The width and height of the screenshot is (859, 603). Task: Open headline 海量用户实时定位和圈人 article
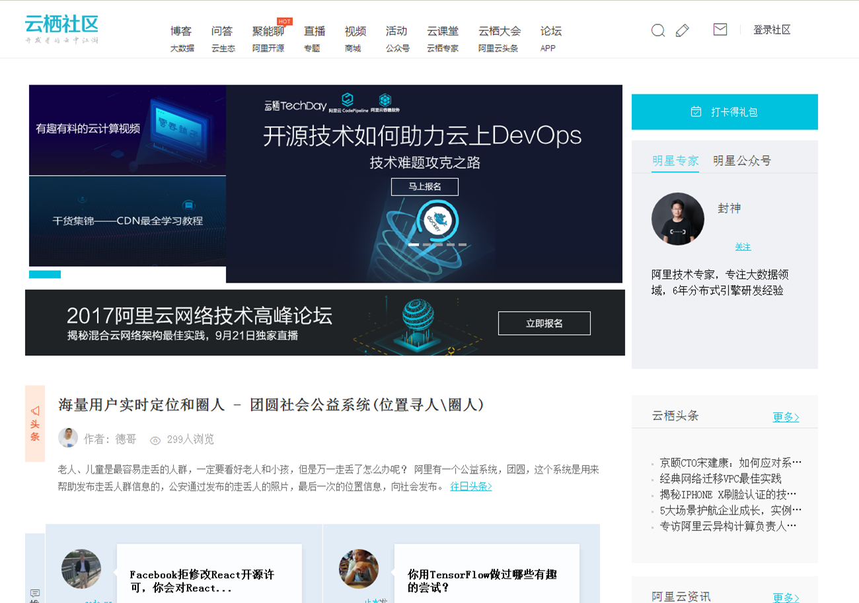click(271, 405)
